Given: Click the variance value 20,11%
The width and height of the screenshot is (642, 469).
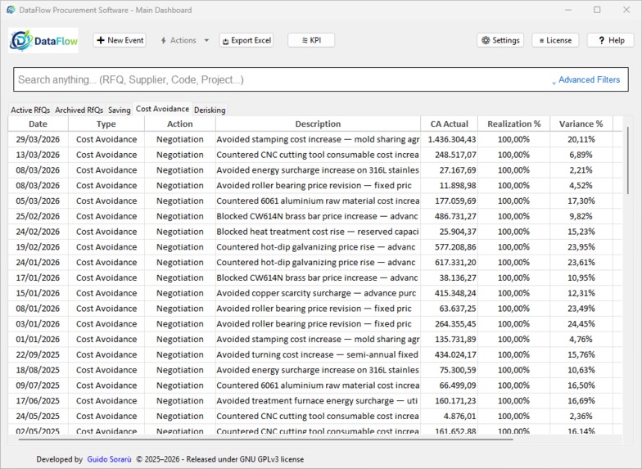Looking at the screenshot, I should click(581, 139).
